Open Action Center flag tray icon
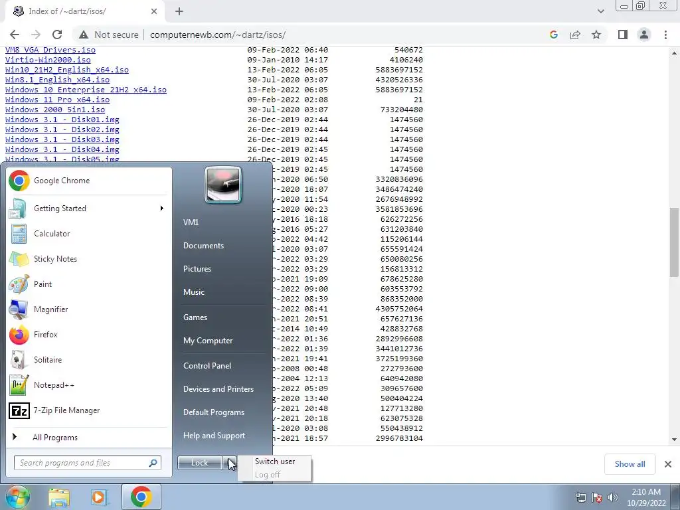Image resolution: width=680 pixels, height=510 pixels. (597, 497)
